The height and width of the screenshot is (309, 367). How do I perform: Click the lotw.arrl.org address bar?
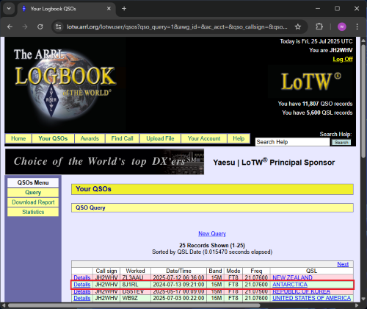[x=177, y=26]
